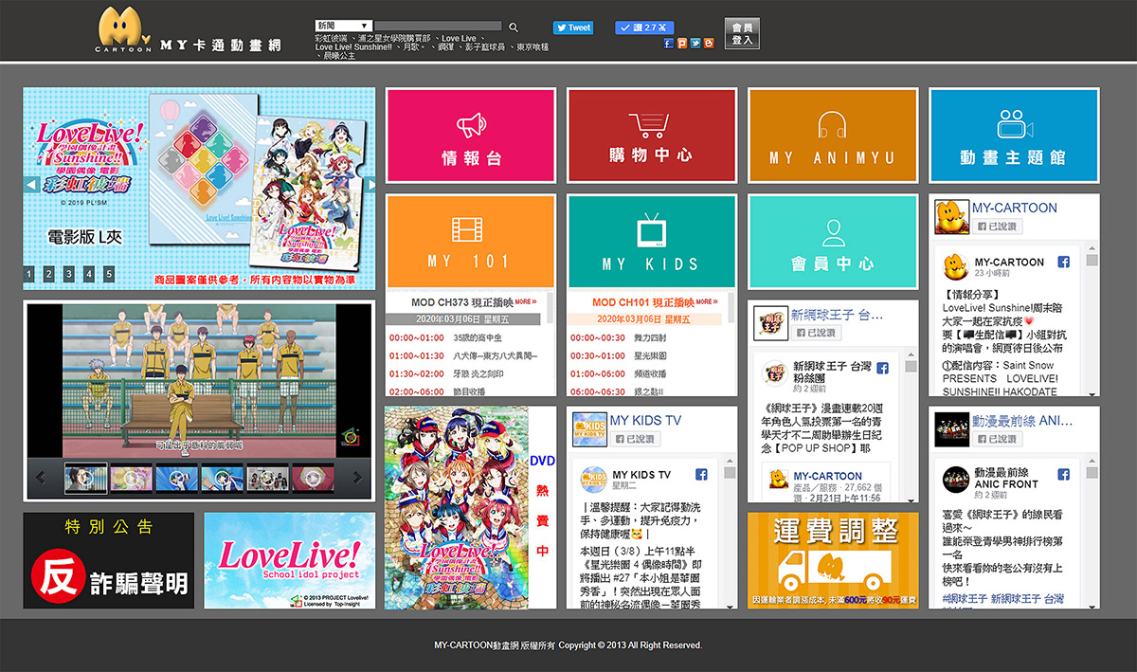Click the 新網球王子 page title link
The height and width of the screenshot is (672, 1137).
click(838, 314)
